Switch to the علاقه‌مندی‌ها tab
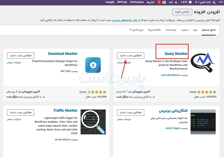The image size is (224, 157). [154, 30]
